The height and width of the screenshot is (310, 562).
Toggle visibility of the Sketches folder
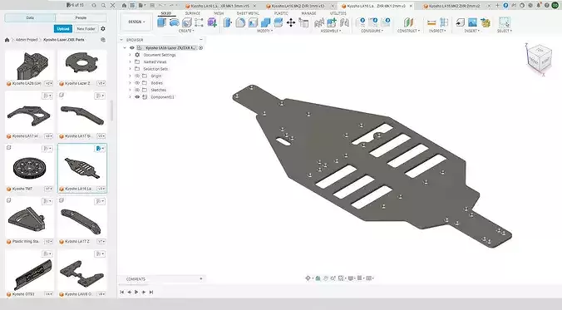pos(137,90)
